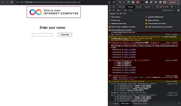Viewport: 181px width, 106px height.
Task: Switch to the Elements tab
Action: point(121,7)
